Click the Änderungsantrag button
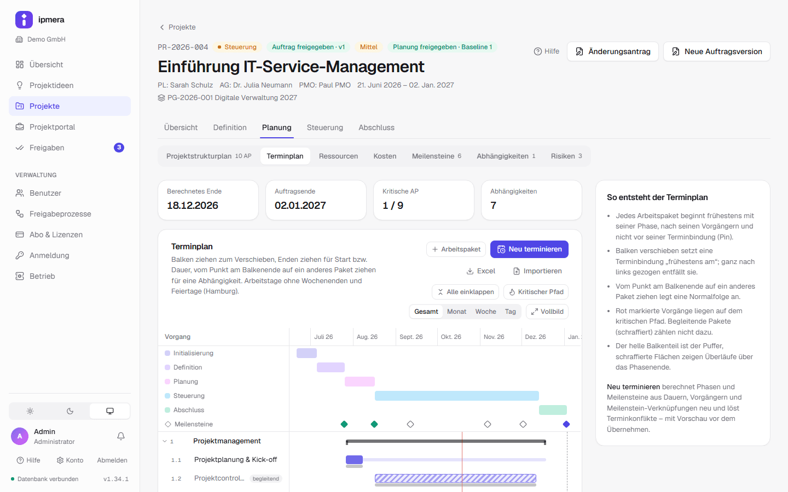Image resolution: width=788 pixels, height=492 pixels. coord(613,51)
